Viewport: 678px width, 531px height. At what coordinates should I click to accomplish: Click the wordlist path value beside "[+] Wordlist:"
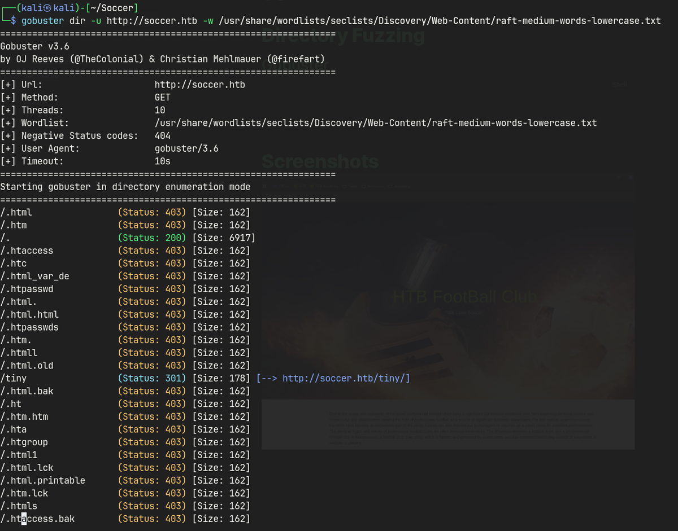[376, 123]
